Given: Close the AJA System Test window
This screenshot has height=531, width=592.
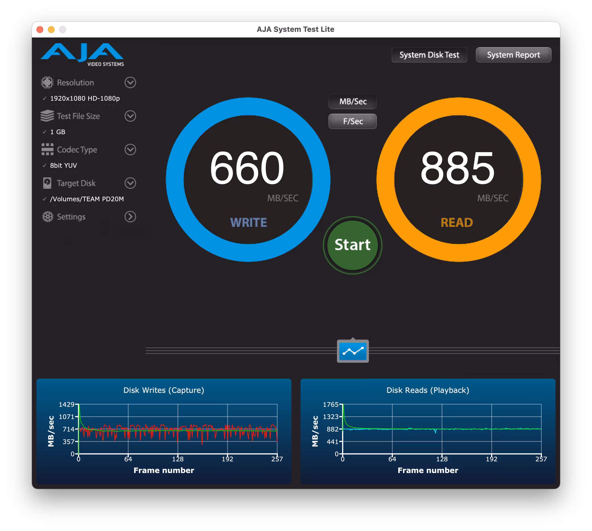Looking at the screenshot, I should coord(40,30).
